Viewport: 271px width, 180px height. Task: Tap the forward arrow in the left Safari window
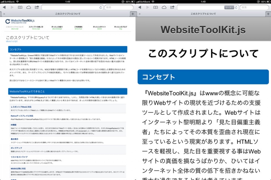[12, 7]
